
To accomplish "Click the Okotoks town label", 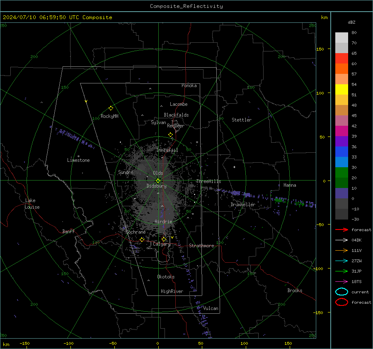I will [x=166, y=277].
